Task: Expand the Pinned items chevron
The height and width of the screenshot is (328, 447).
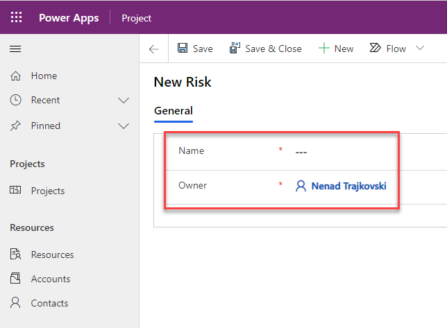Action: click(x=124, y=126)
